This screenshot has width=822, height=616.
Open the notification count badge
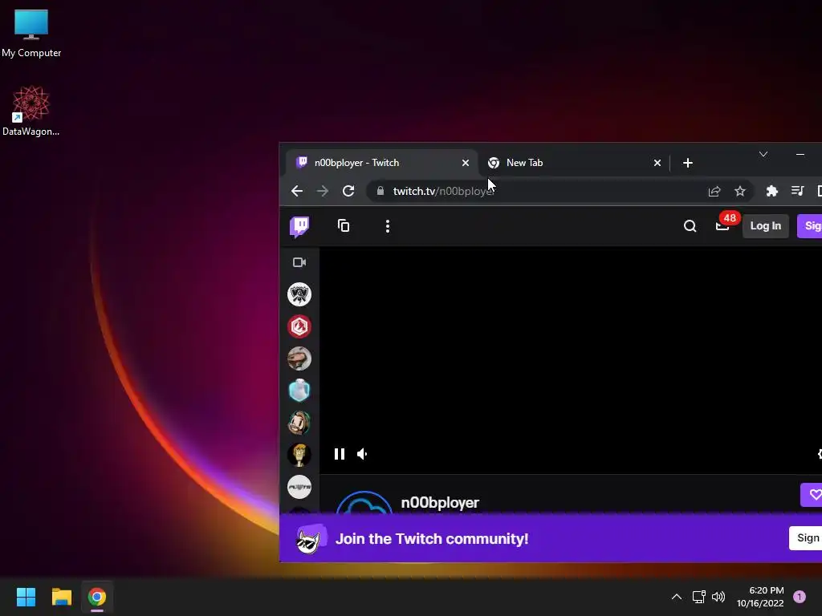800,597
